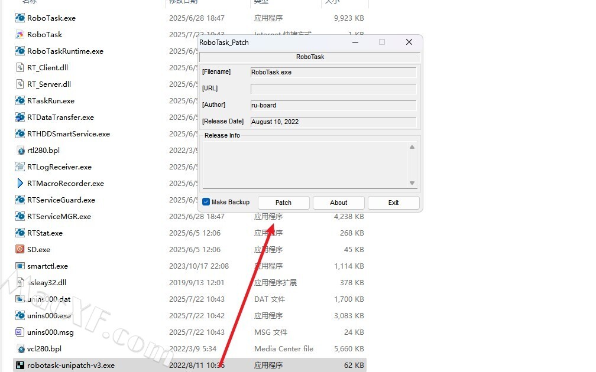Select the vcl280.bpl file name
Image resolution: width=596 pixels, height=372 pixels.
coord(44,348)
